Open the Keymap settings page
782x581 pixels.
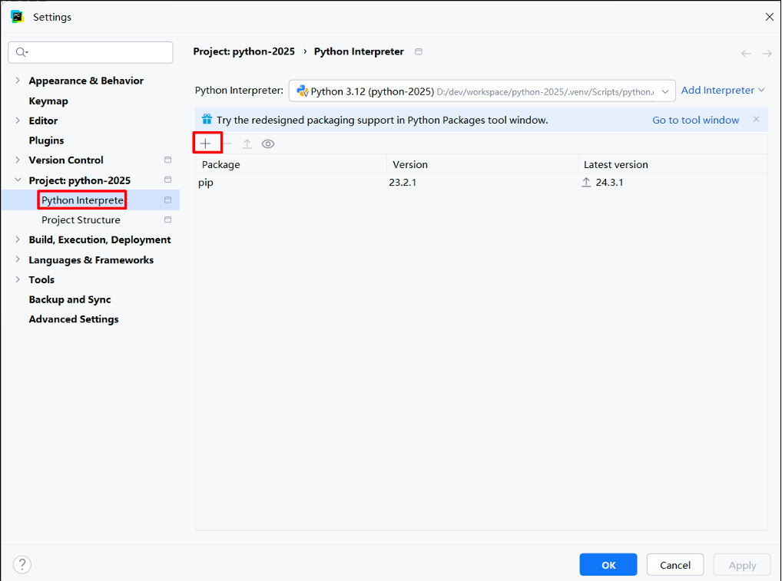coord(48,101)
